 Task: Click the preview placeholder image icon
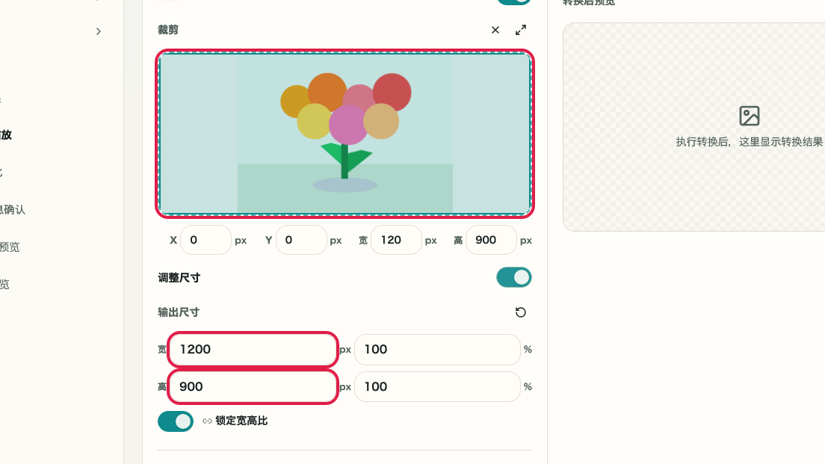[x=750, y=116]
